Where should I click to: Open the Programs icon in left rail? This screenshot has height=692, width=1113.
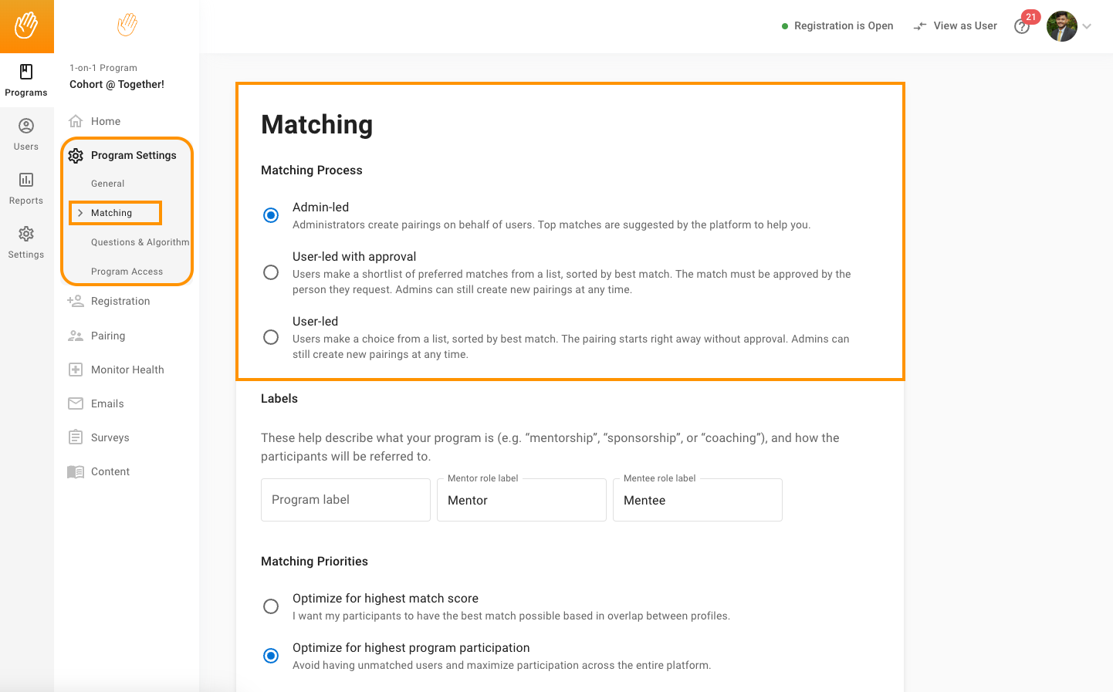26,72
